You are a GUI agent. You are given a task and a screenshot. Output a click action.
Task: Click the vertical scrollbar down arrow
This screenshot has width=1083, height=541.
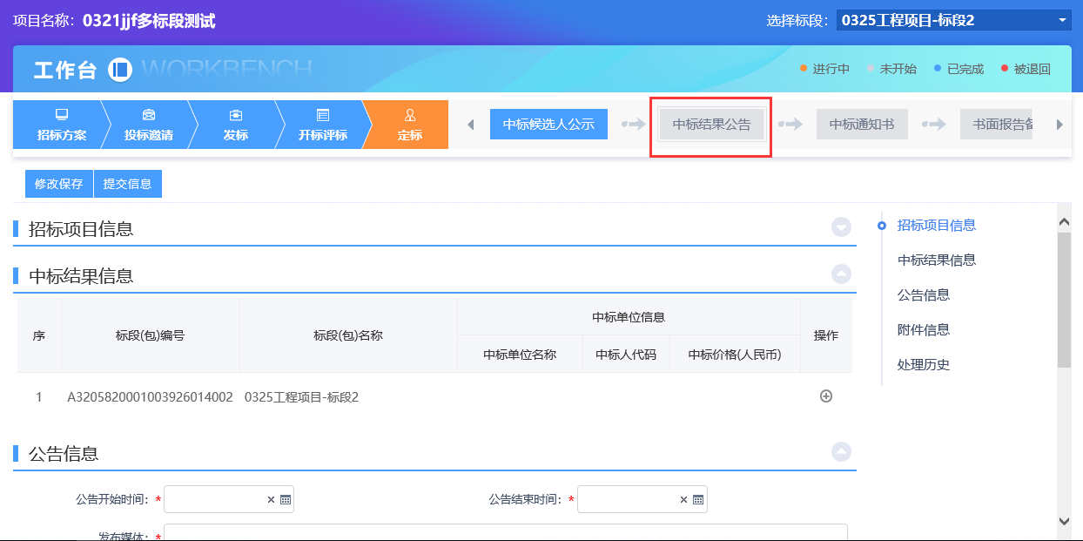tap(1064, 520)
